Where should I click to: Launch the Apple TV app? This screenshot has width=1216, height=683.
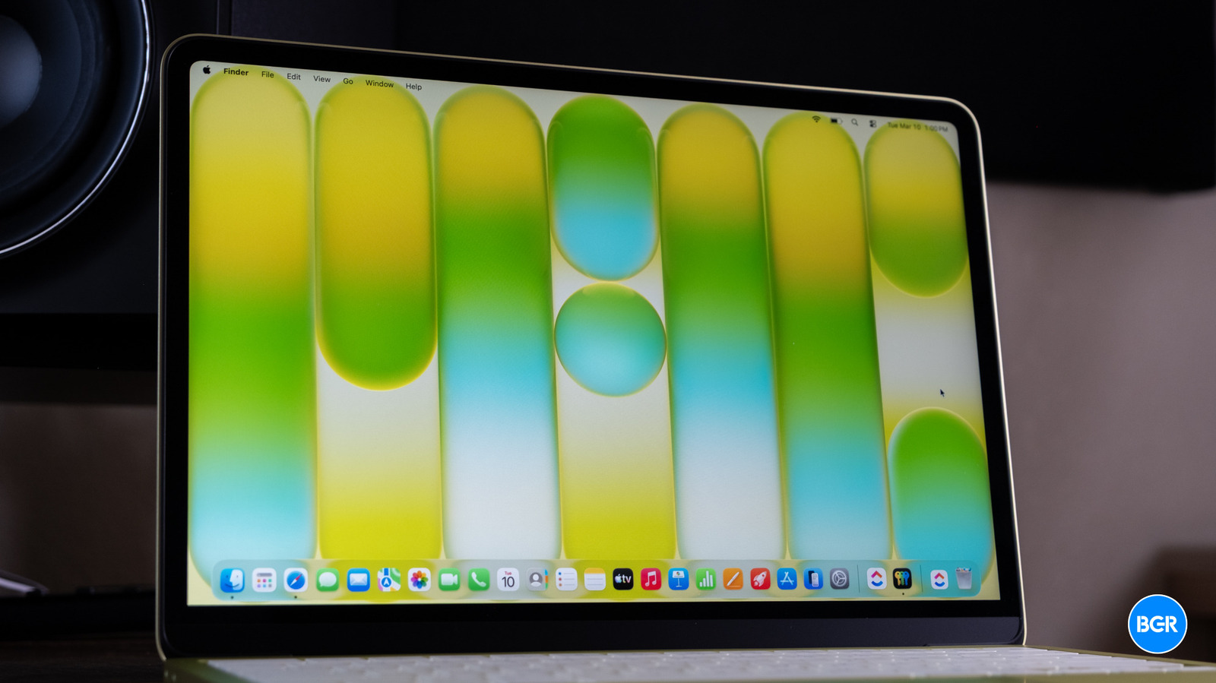coord(623,580)
